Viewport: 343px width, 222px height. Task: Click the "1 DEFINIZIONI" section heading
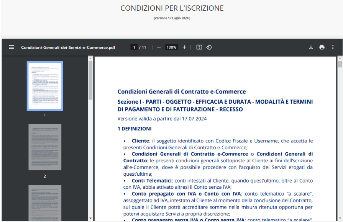click(x=135, y=129)
